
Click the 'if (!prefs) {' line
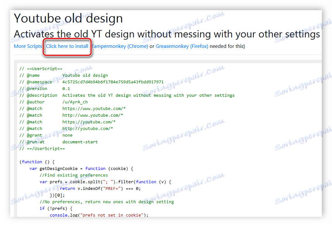[x=56, y=208]
